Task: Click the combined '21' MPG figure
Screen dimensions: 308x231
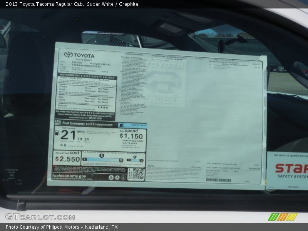Action: pyautogui.click(x=68, y=135)
